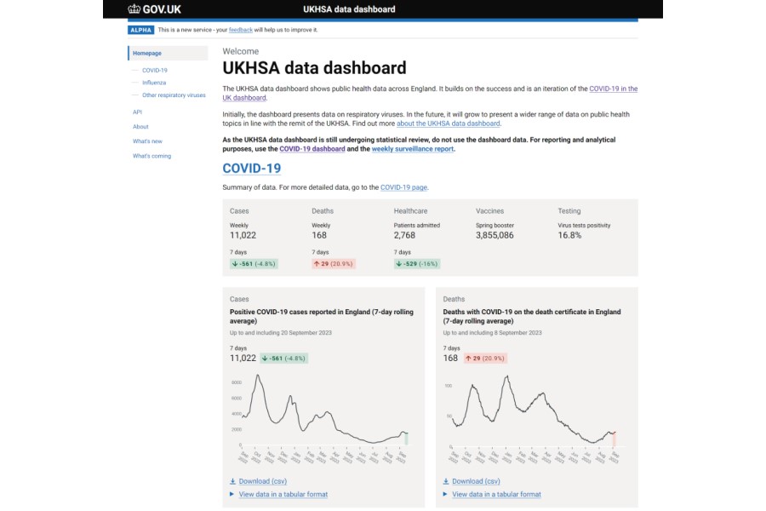Viewport: 766px width, 511px height.
Task: Open What's coming in the sidebar
Action: (x=152, y=156)
